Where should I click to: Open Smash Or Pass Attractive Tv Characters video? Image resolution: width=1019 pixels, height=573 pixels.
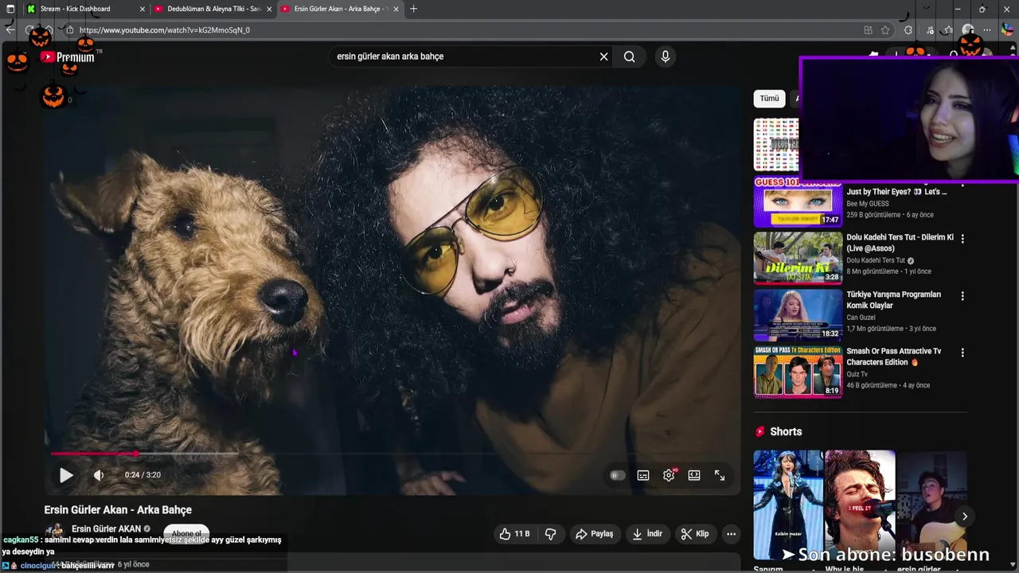[893, 357]
